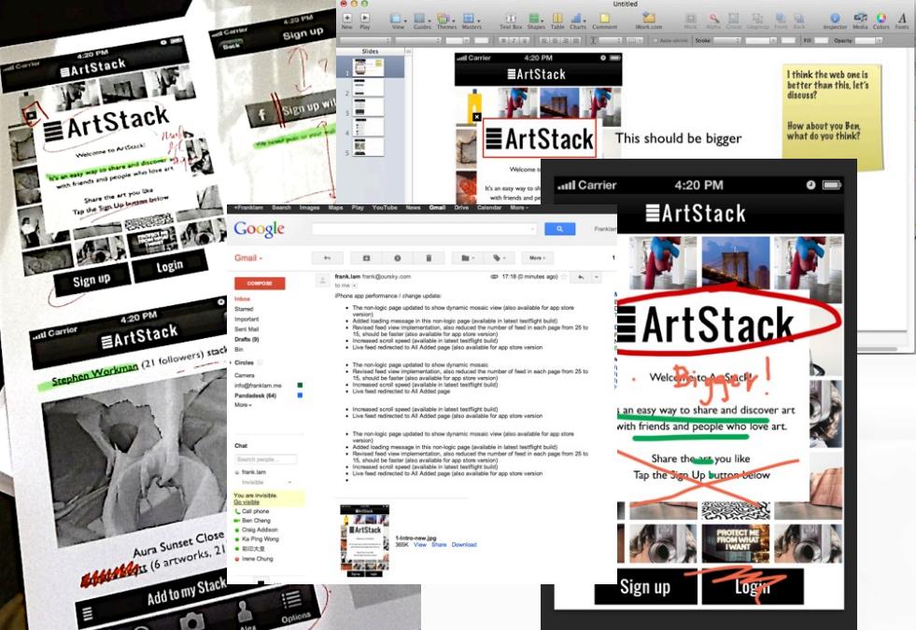The image size is (916, 630).
Task: Select Ben Cheng in Gmail chat list
Action: pos(256,520)
